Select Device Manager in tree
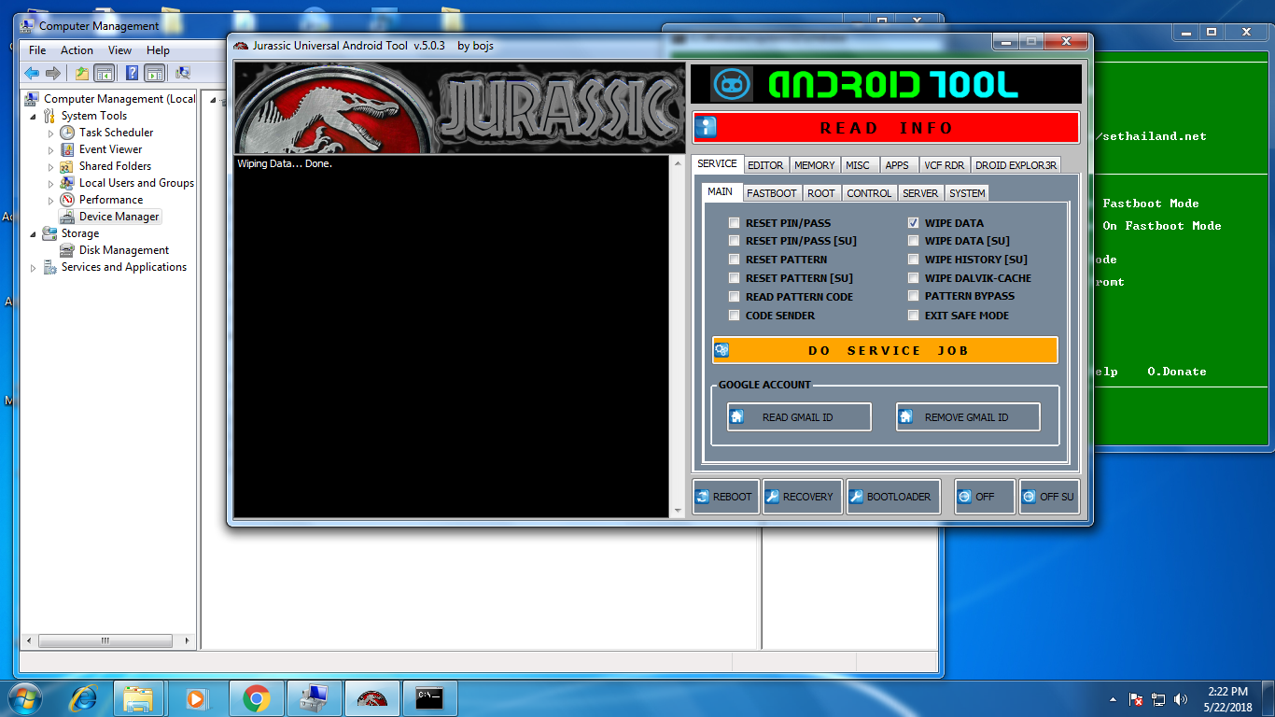This screenshot has width=1275, height=717. pyautogui.click(x=110, y=217)
